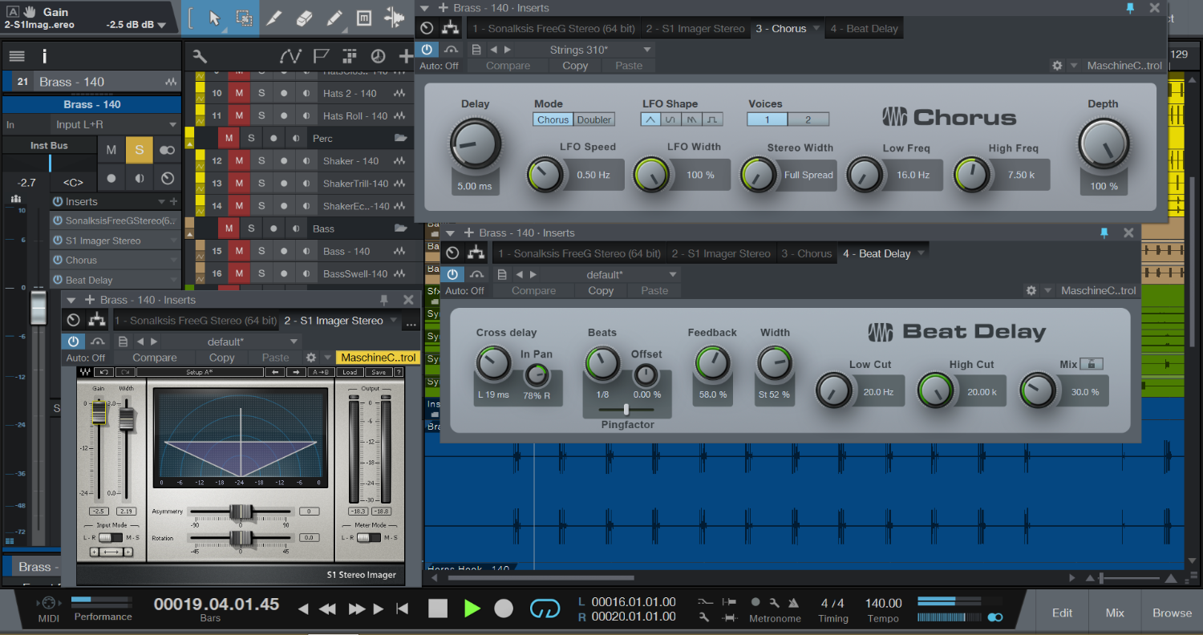Click Play in the transport bar
Viewport: 1203px width, 635px height.
[472, 609]
